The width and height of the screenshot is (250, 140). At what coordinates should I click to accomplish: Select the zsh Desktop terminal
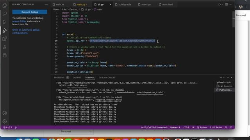tap(225, 86)
